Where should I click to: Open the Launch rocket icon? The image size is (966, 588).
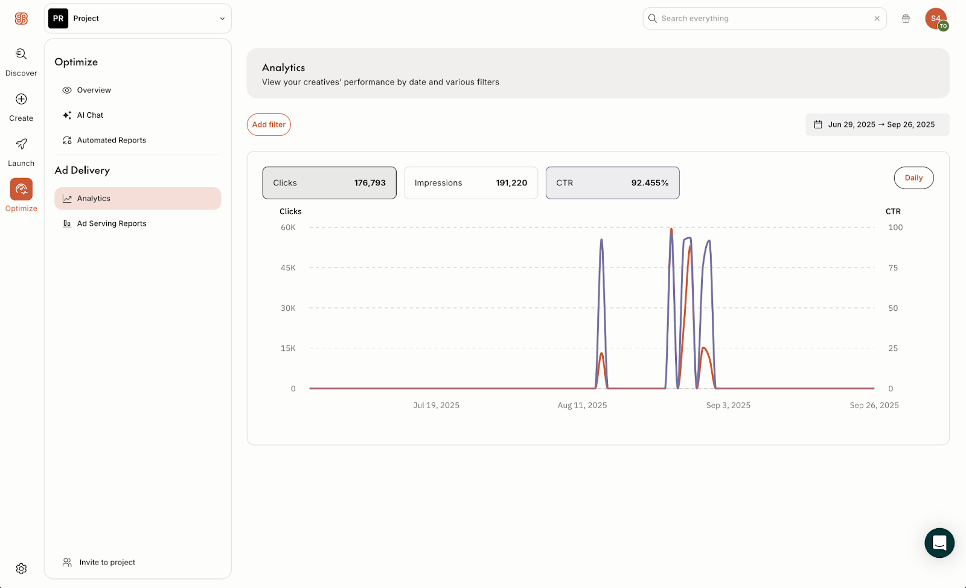[21, 144]
